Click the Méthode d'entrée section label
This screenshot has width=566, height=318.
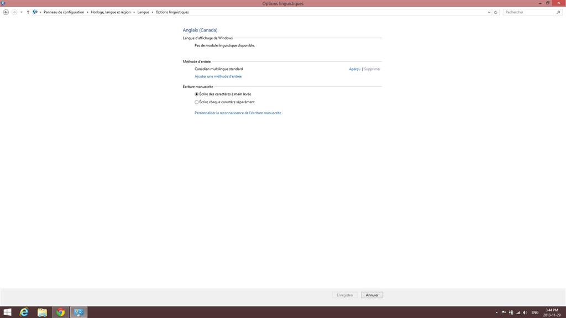197,62
